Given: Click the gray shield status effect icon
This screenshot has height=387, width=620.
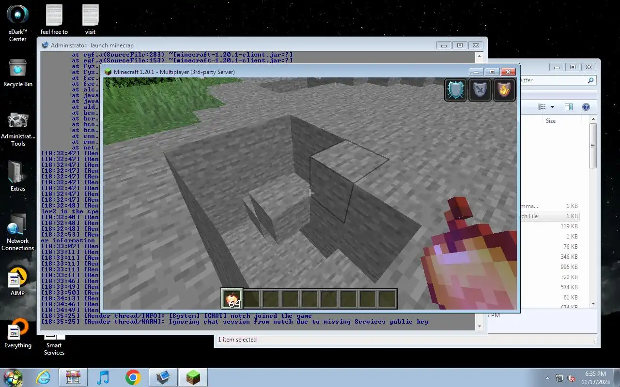Looking at the screenshot, I should 480,90.
